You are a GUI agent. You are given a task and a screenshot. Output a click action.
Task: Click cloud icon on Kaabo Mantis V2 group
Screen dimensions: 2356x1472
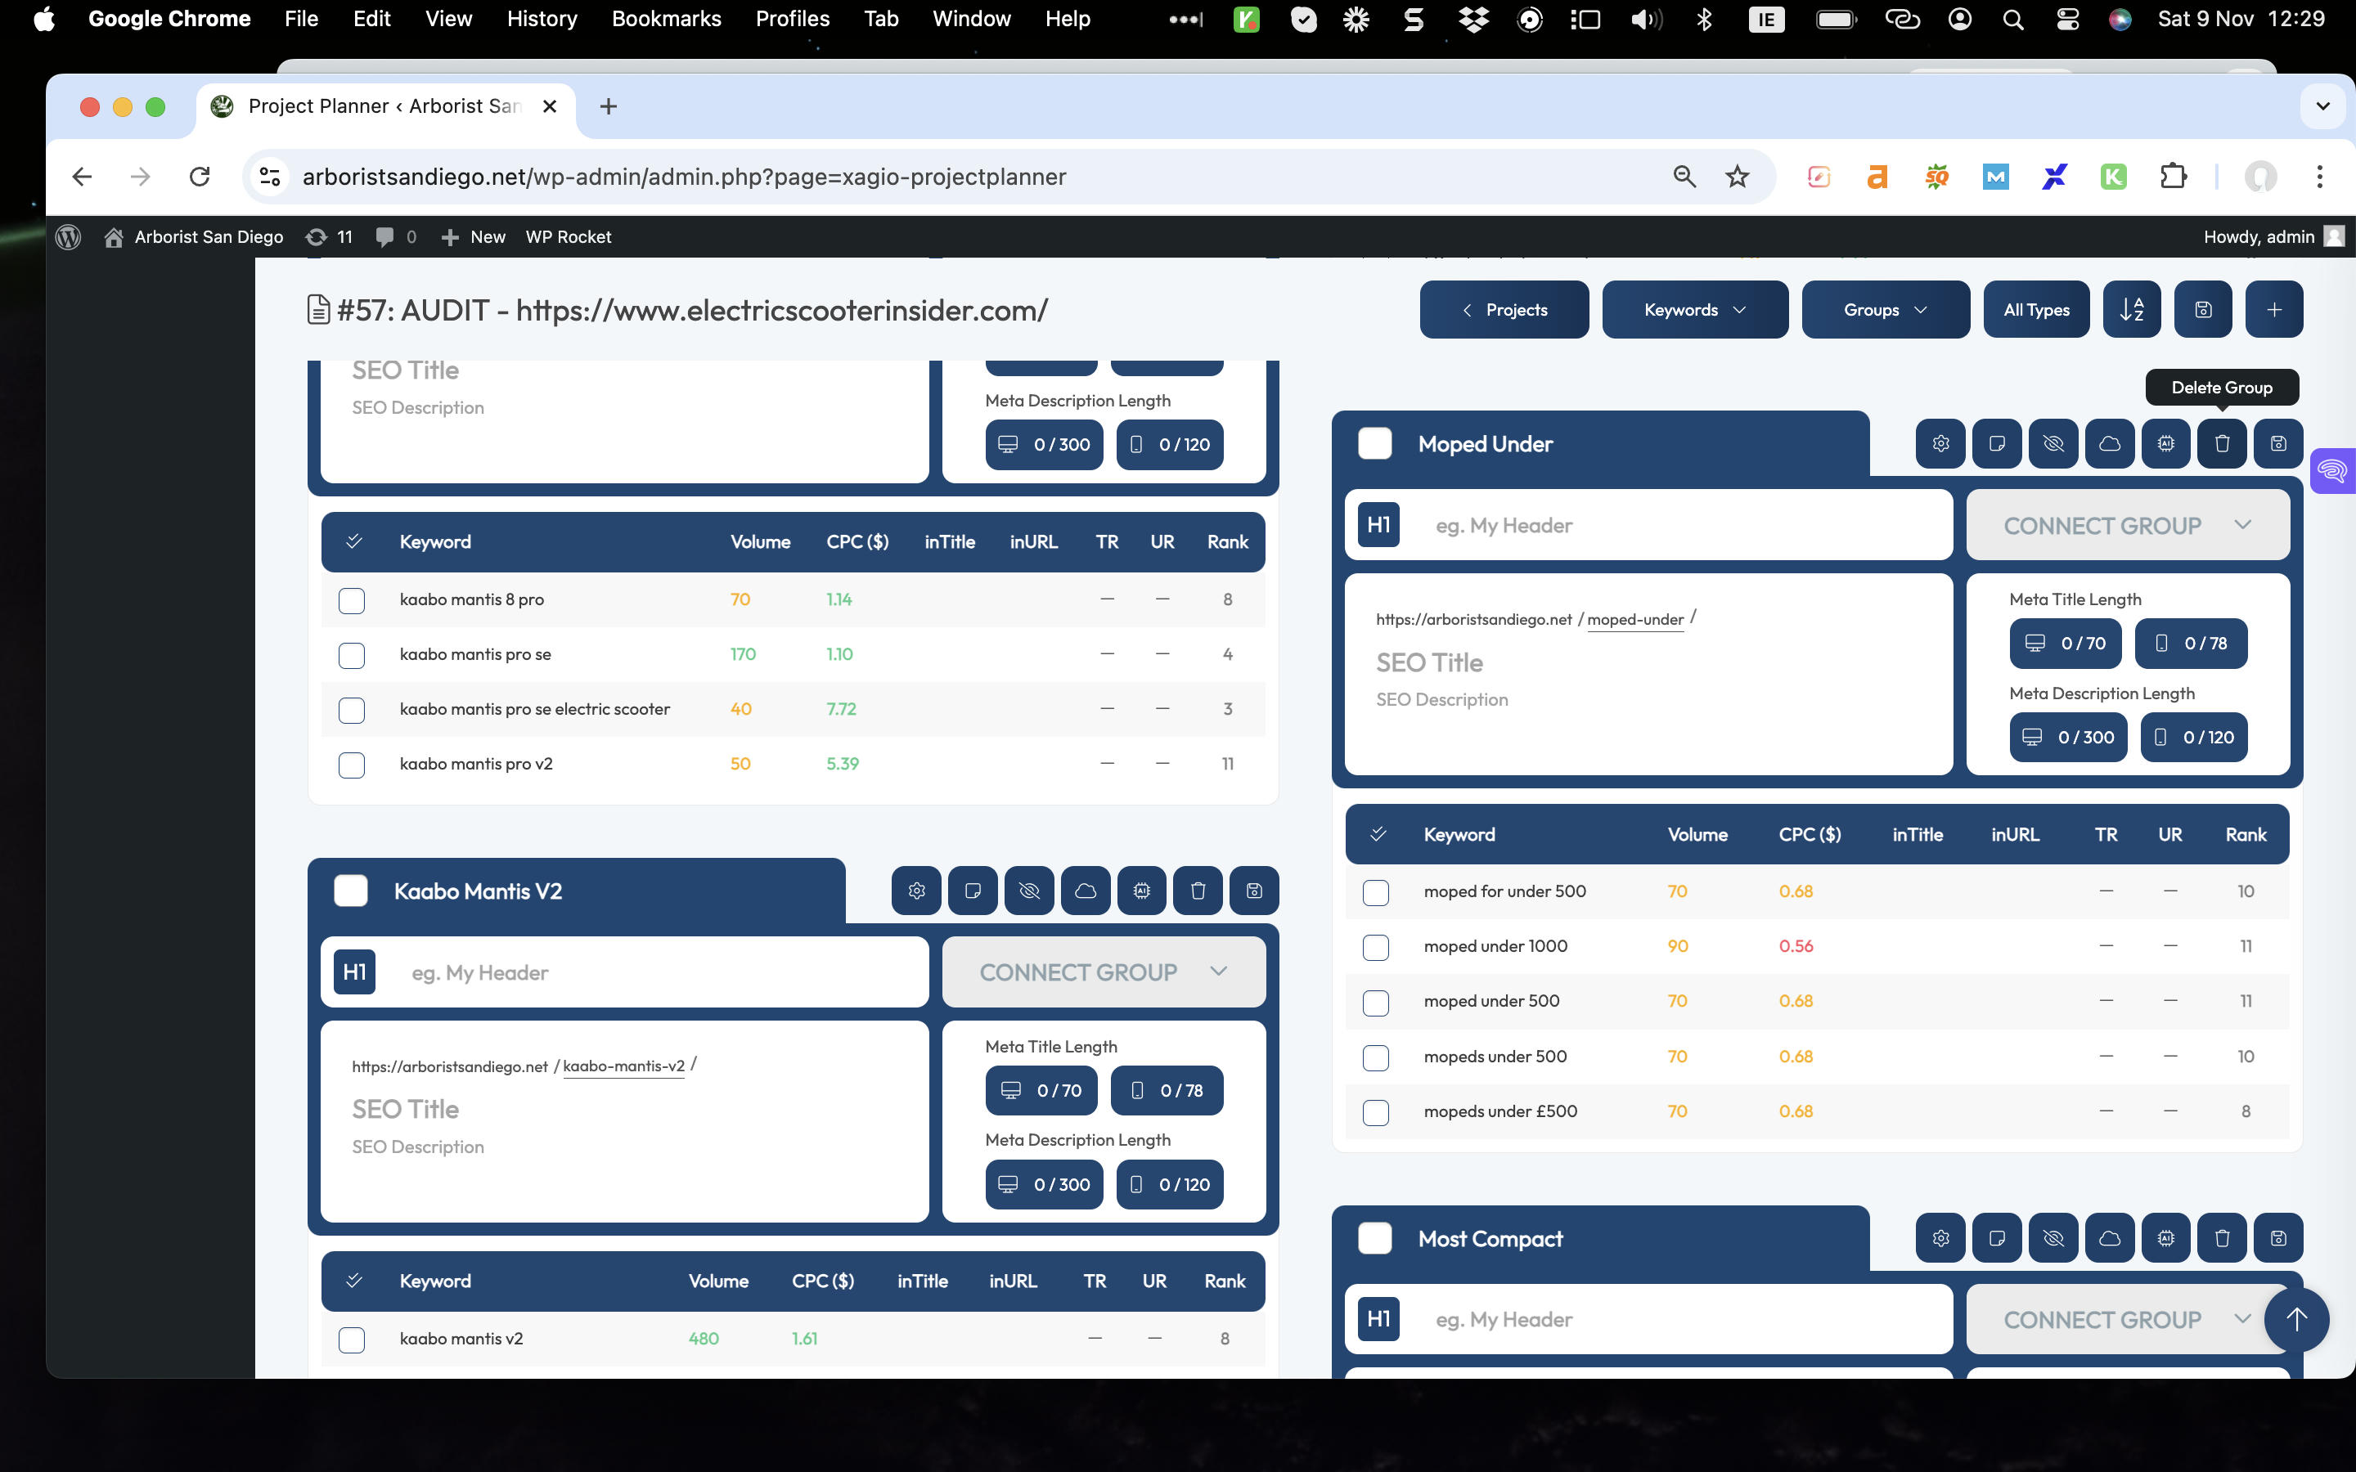[x=1086, y=891]
